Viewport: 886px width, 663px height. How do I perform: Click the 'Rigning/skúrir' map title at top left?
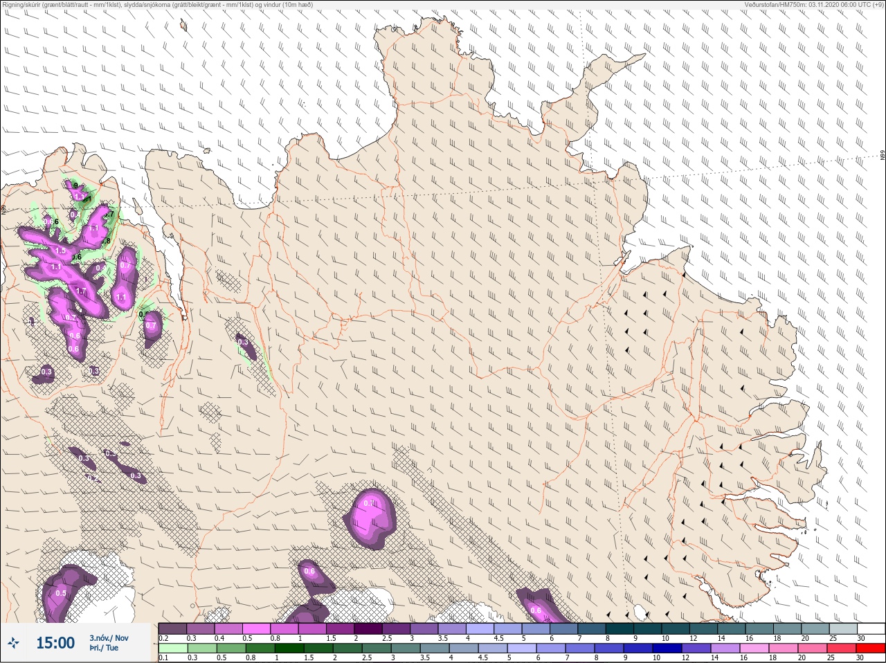(x=156, y=4)
